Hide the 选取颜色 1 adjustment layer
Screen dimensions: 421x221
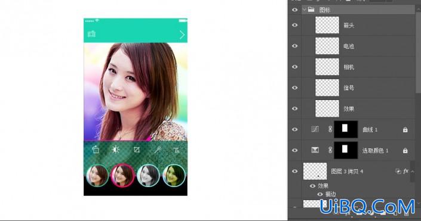click(x=295, y=150)
